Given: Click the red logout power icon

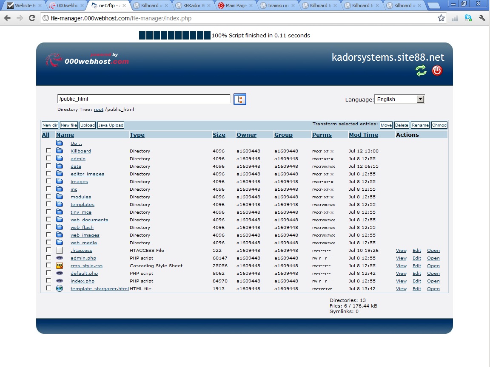Looking at the screenshot, I should click(x=437, y=71).
